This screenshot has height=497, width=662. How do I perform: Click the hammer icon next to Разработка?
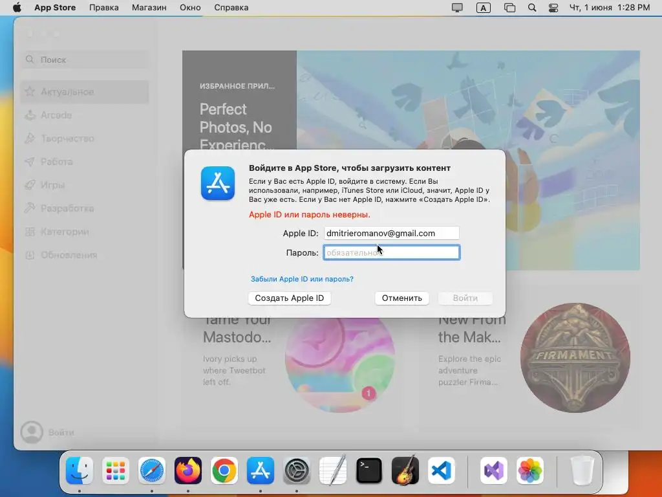[x=30, y=208]
